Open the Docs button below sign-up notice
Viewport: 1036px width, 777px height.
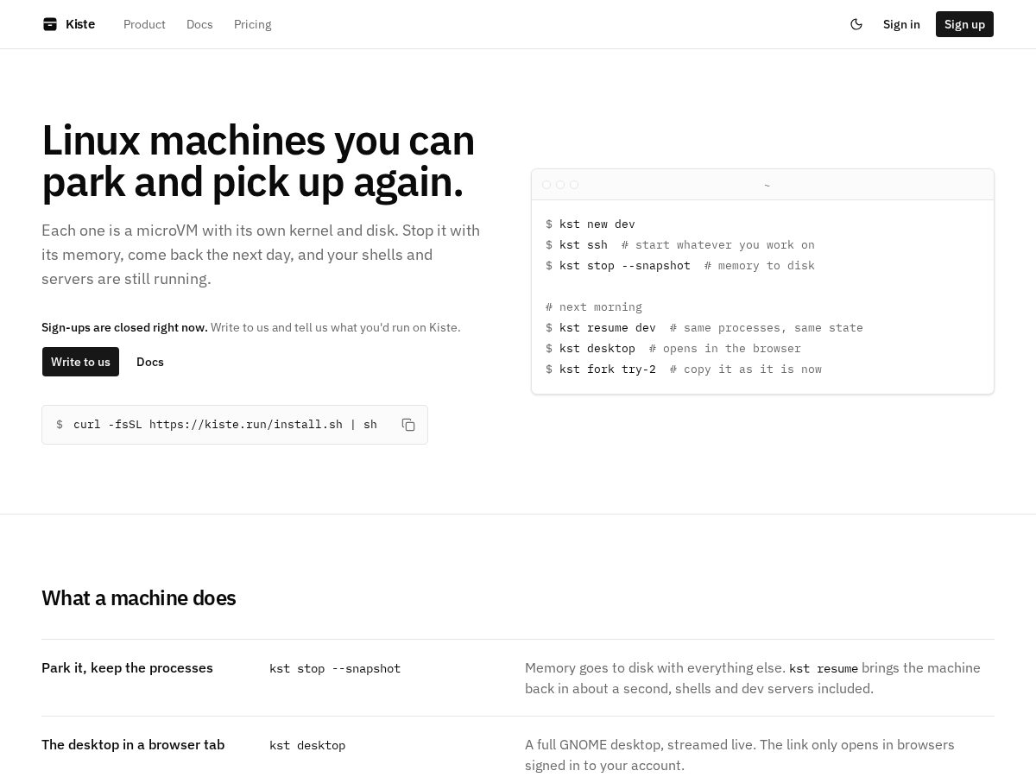150,362
